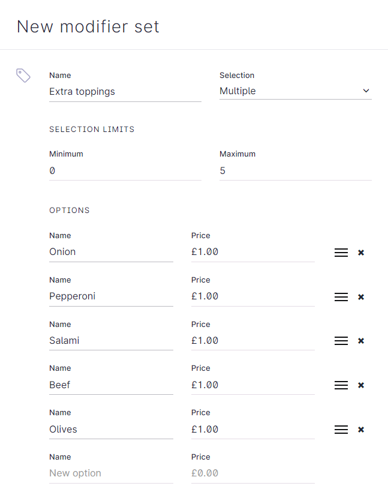This screenshot has height=495, width=388.
Task: Click the tag icon beside the form
Action: pyautogui.click(x=23, y=75)
